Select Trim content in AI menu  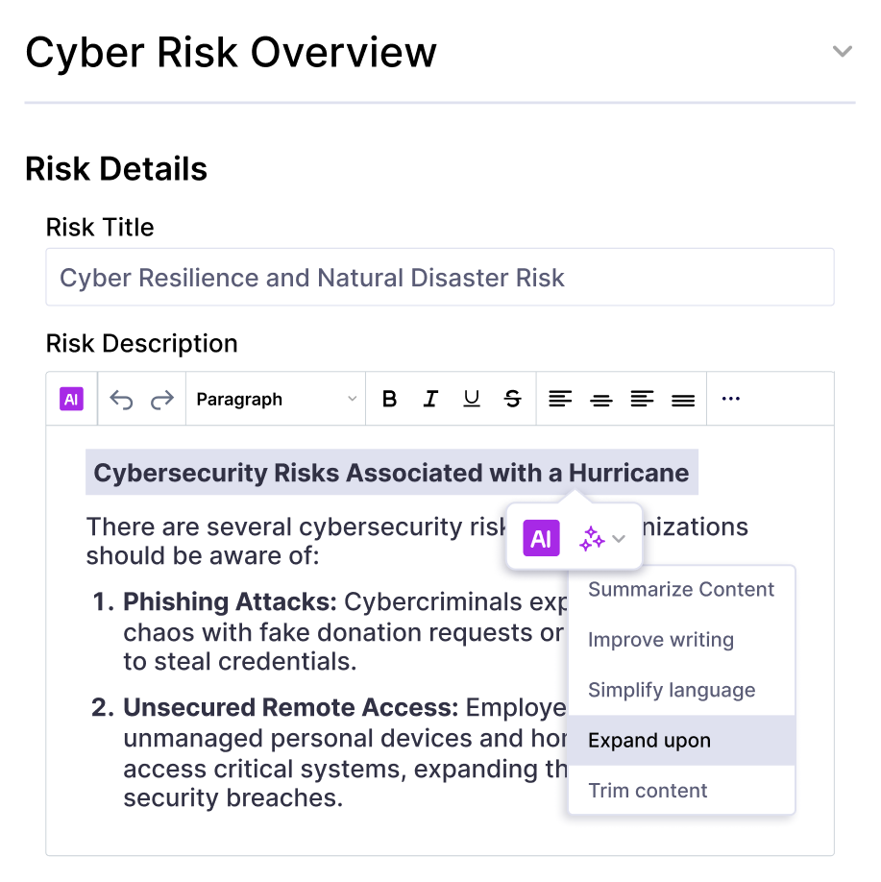[681, 791]
